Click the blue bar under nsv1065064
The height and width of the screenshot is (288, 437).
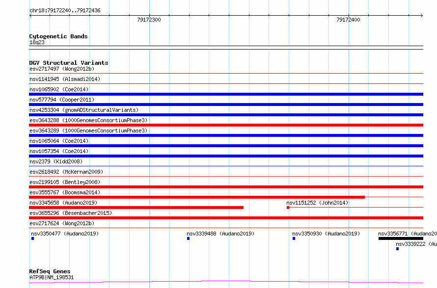coord(226,146)
